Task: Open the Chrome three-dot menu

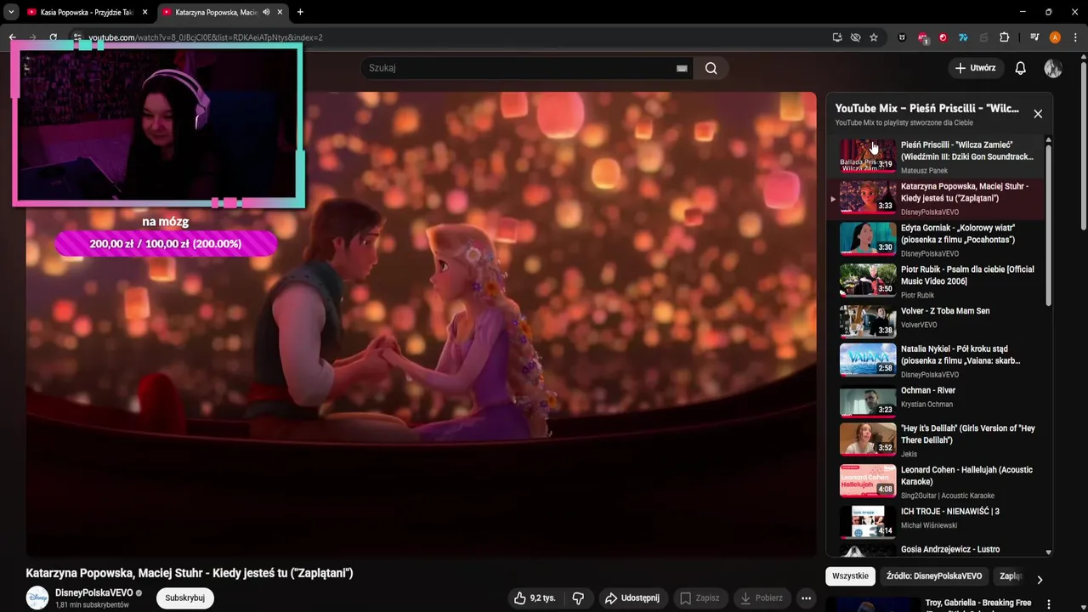Action: (1075, 37)
